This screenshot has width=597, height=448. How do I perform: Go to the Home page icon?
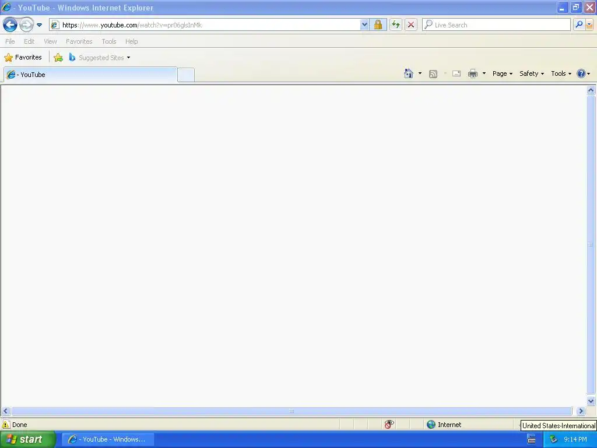[x=409, y=73]
